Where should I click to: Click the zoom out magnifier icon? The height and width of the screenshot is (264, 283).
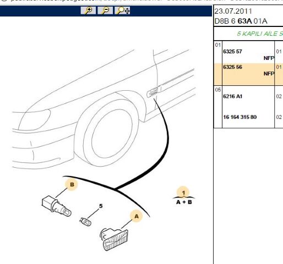pos(105,10)
